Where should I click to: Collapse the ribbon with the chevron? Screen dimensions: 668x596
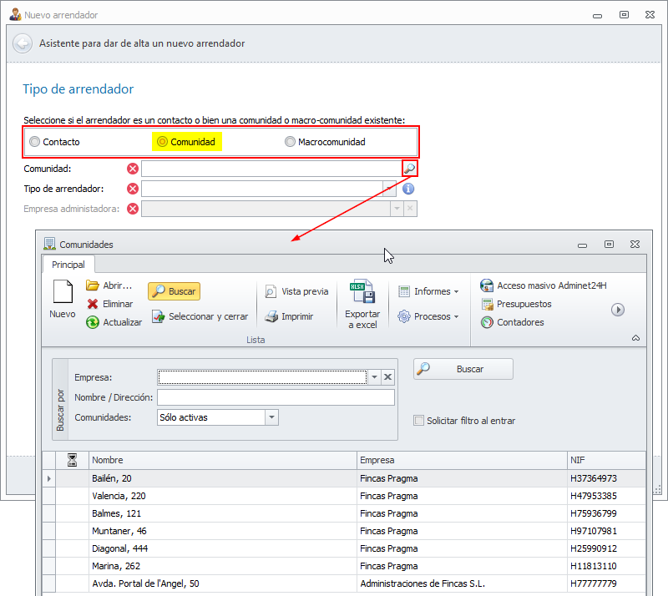635,338
